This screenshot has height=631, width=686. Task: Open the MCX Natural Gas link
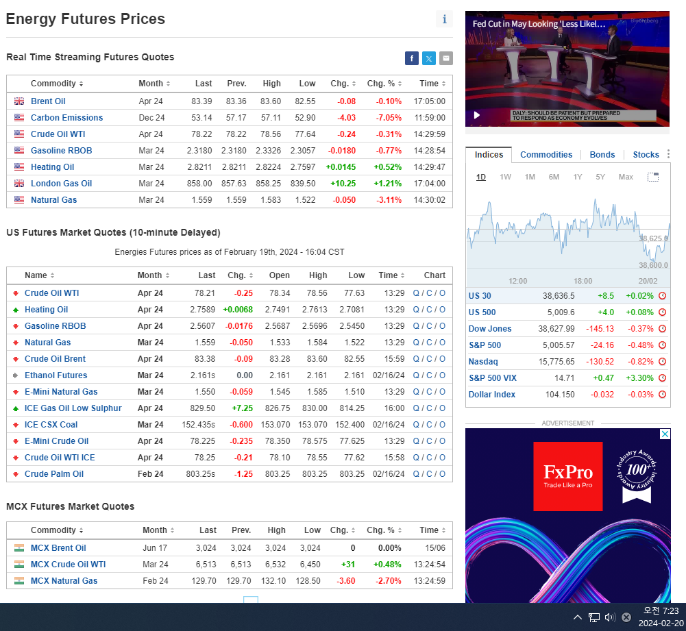pos(64,581)
